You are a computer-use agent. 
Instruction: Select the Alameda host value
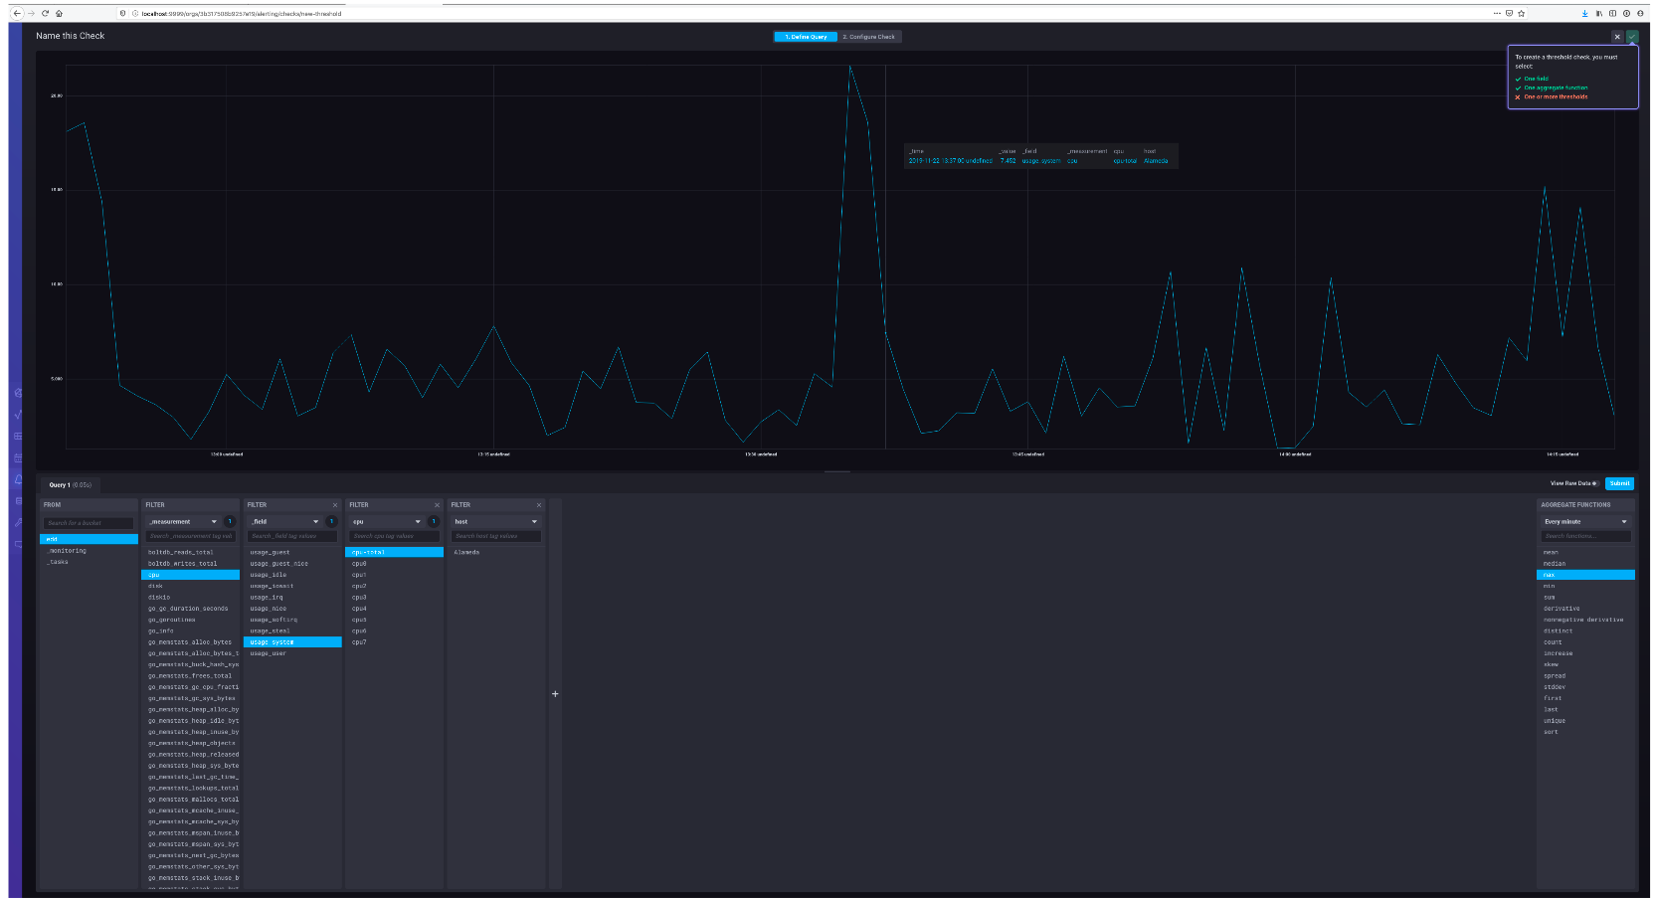point(495,552)
